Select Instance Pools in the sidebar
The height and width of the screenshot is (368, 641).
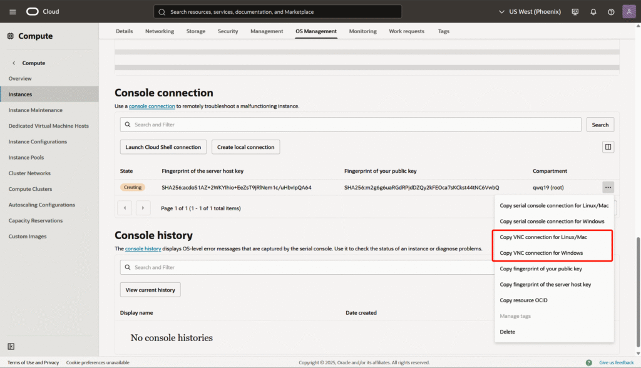(x=26, y=158)
